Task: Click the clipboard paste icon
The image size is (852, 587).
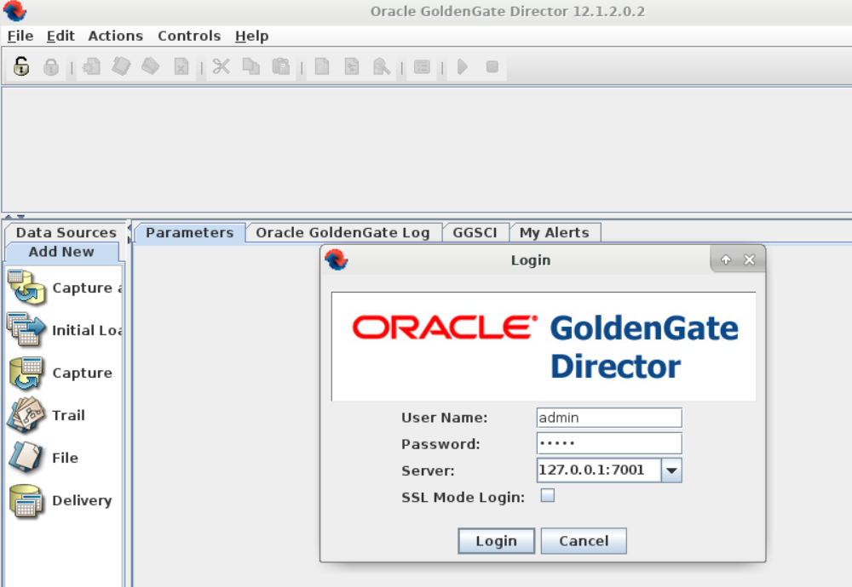Action: (x=281, y=66)
